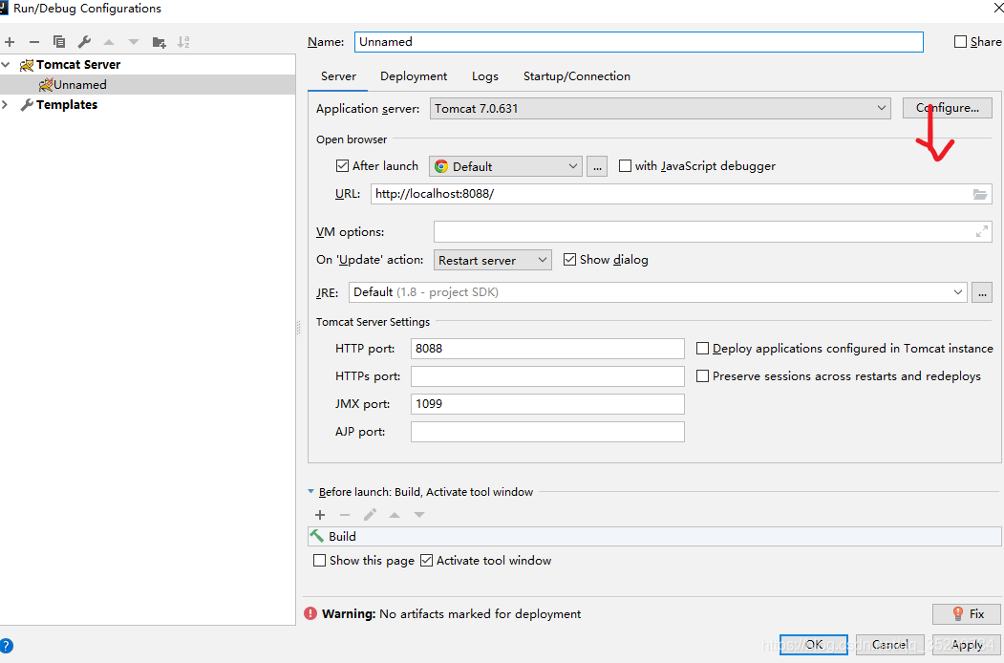This screenshot has width=1004, height=663.
Task: Select the Build task row
Action: (654, 536)
